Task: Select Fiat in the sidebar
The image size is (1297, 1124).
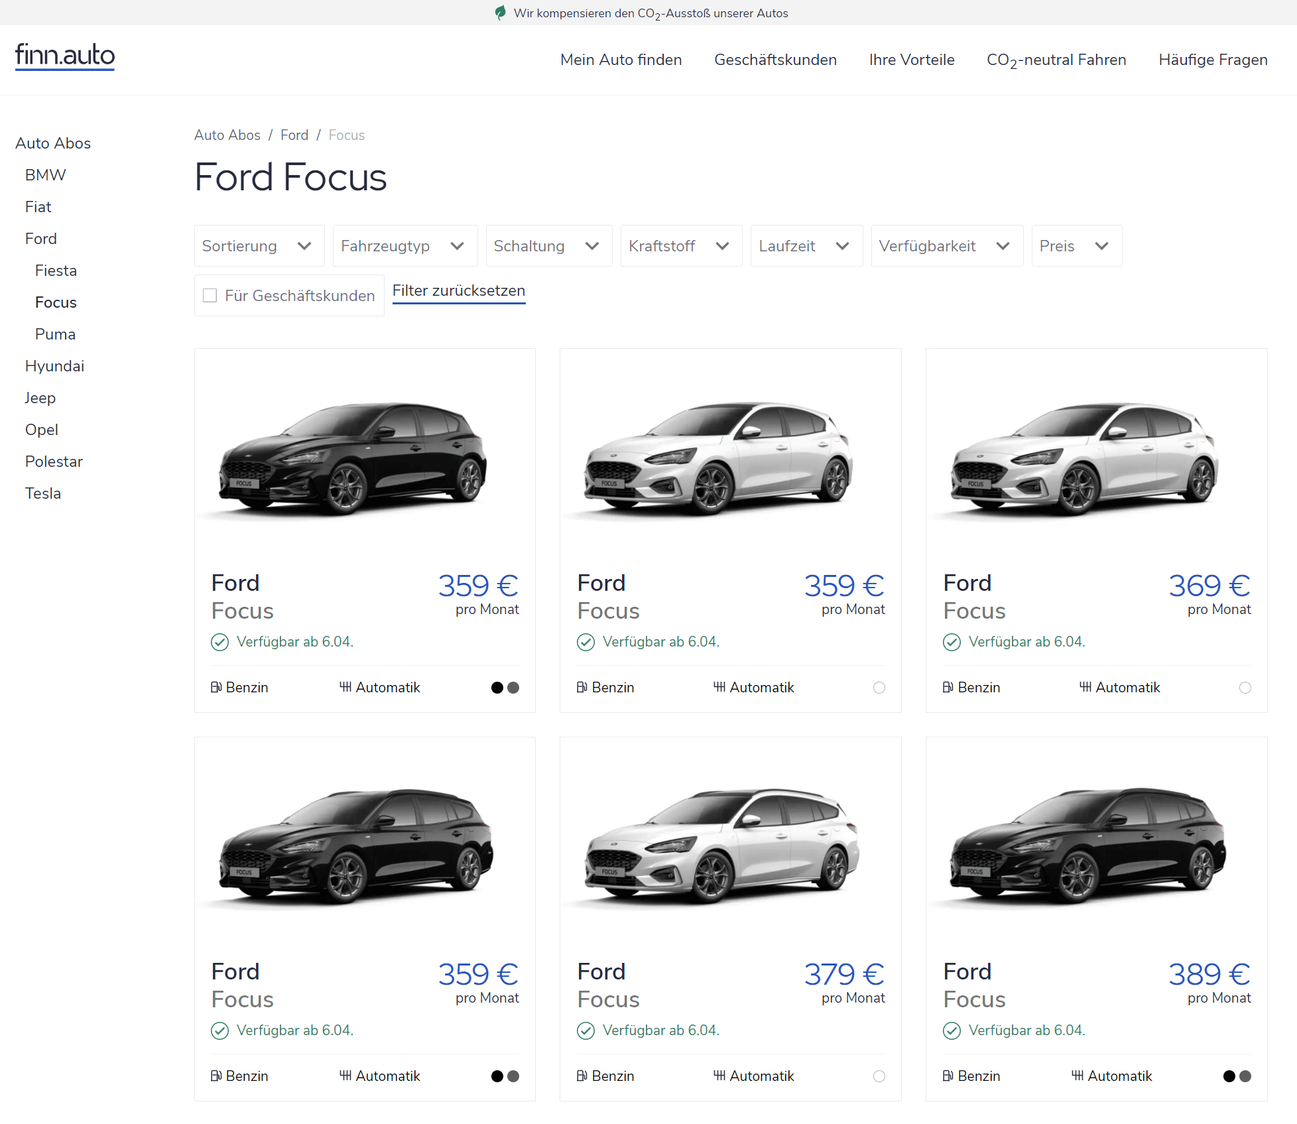Action: (x=38, y=207)
